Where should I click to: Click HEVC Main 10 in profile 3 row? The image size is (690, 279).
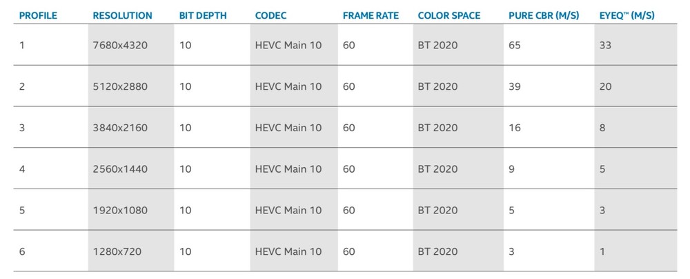(x=288, y=128)
